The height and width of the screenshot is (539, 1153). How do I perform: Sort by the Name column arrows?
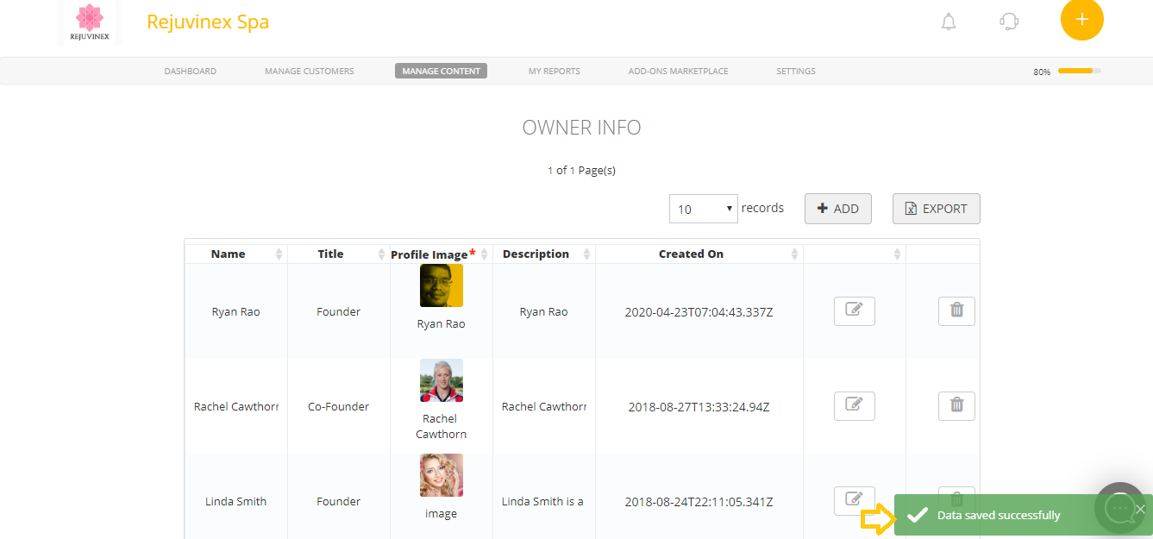(279, 254)
